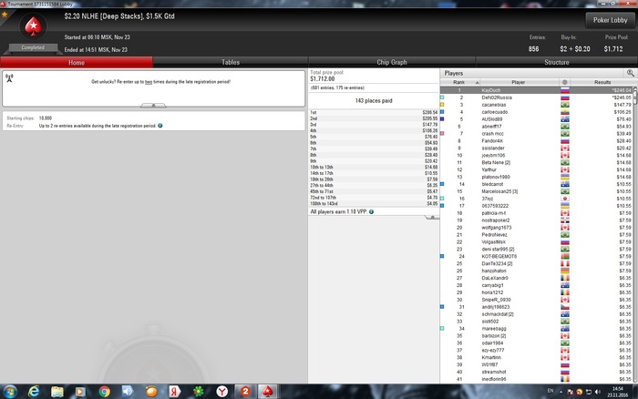Click Japan flag for 37xyz

[x=565, y=199]
